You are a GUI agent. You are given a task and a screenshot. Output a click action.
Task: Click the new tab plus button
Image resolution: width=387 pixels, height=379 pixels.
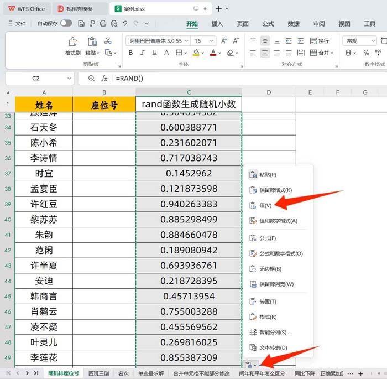[x=218, y=9]
